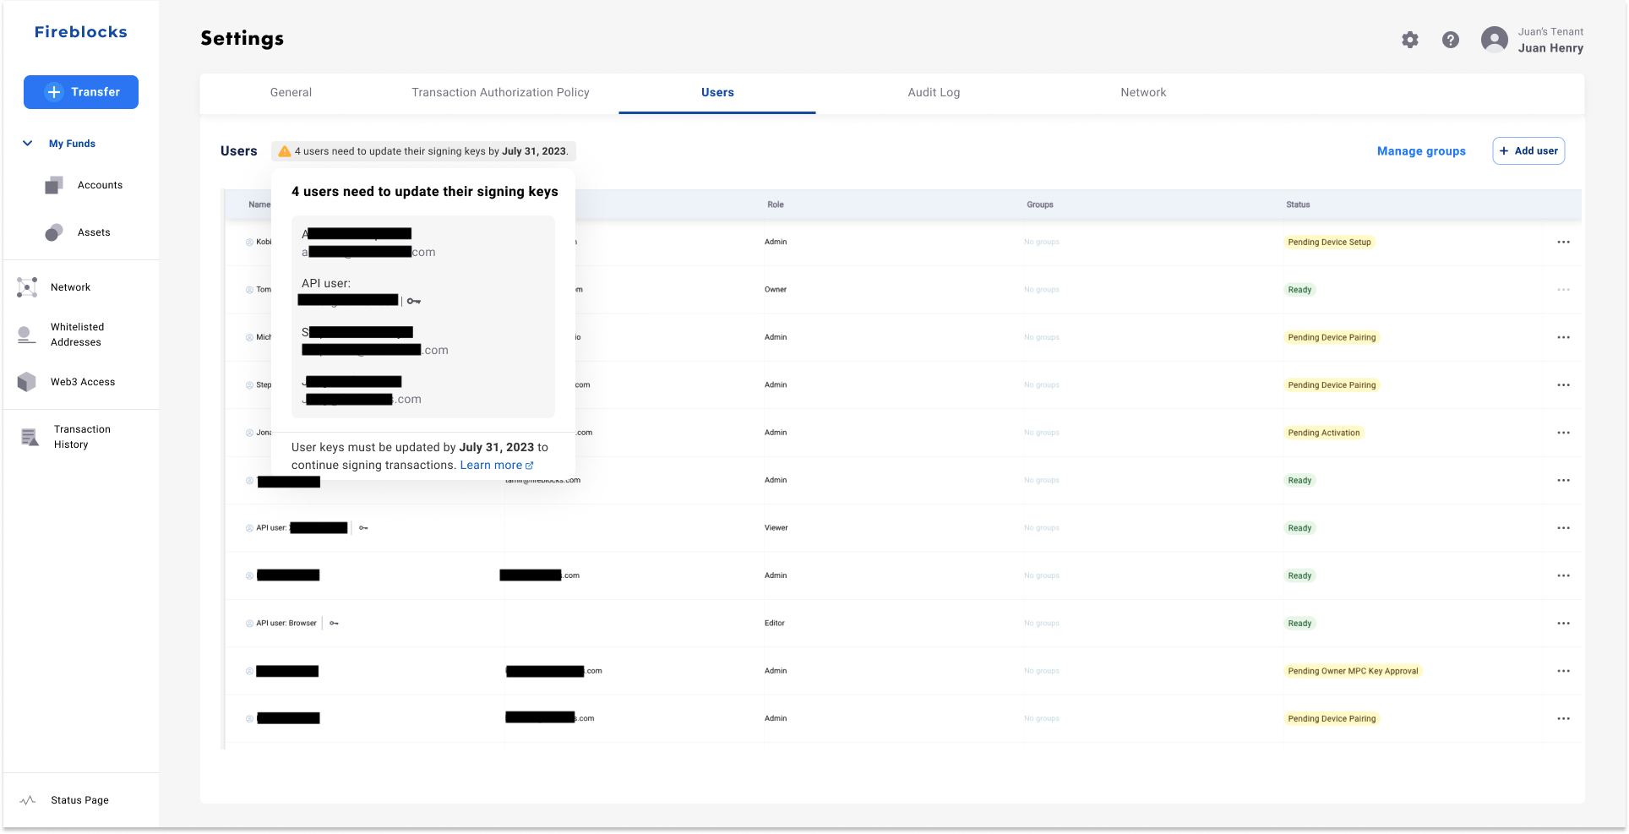Open more options for the Viewer role row
The height and width of the screenshot is (834, 1629).
click(x=1564, y=528)
